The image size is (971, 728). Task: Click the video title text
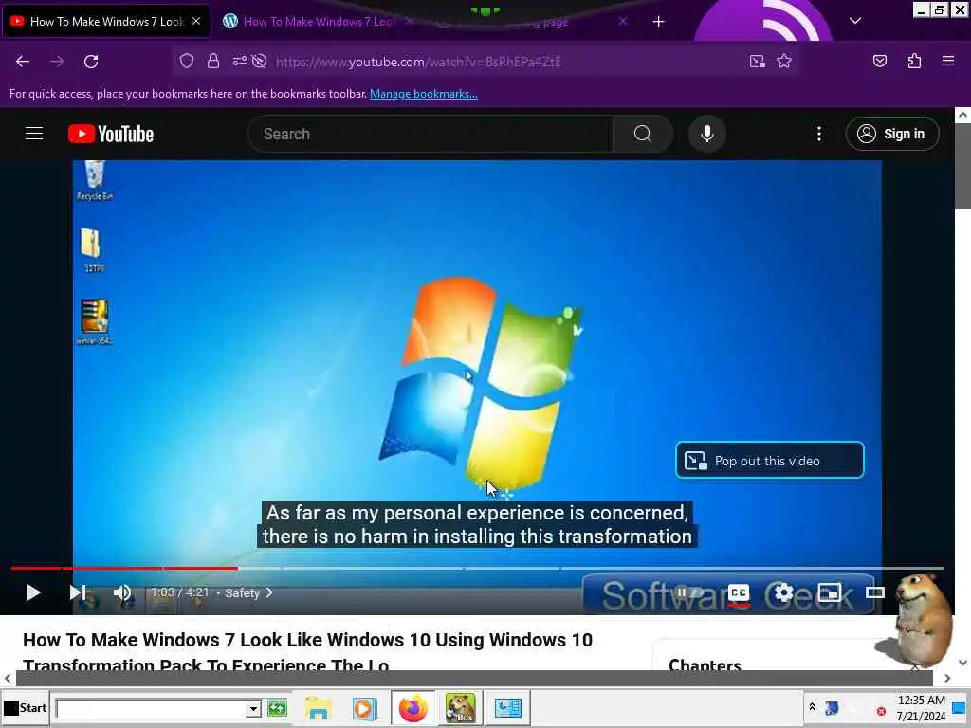click(x=308, y=652)
